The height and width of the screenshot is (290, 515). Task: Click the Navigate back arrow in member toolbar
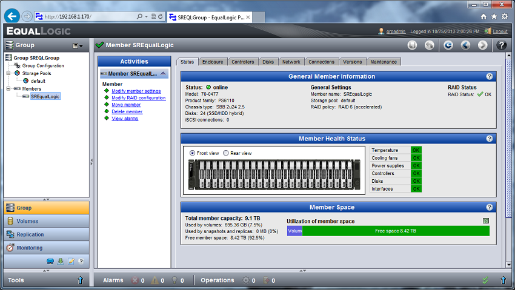pyautogui.click(x=465, y=45)
